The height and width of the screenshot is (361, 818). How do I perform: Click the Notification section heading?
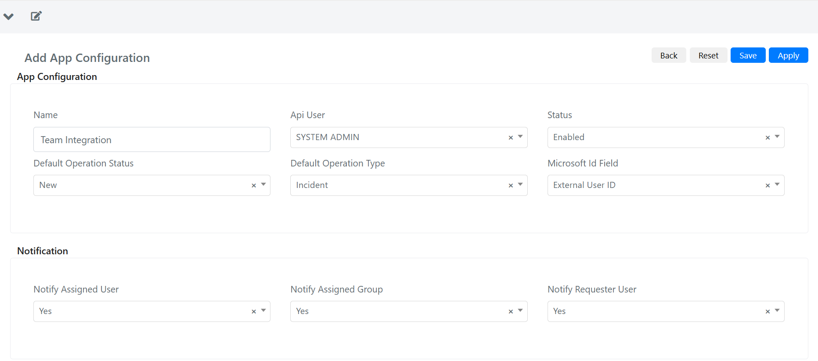(43, 251)
